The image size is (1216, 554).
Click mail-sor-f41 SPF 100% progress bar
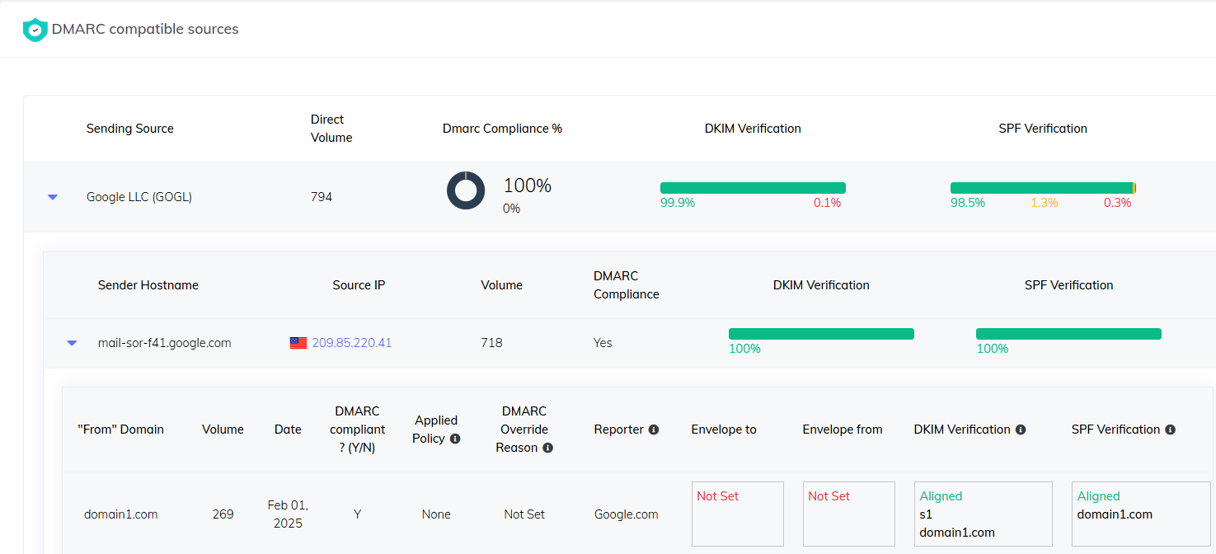1068,334
